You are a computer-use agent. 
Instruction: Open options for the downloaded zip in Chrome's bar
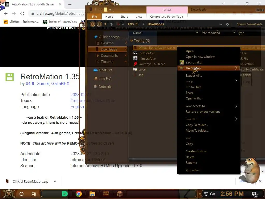click(55, 181)
